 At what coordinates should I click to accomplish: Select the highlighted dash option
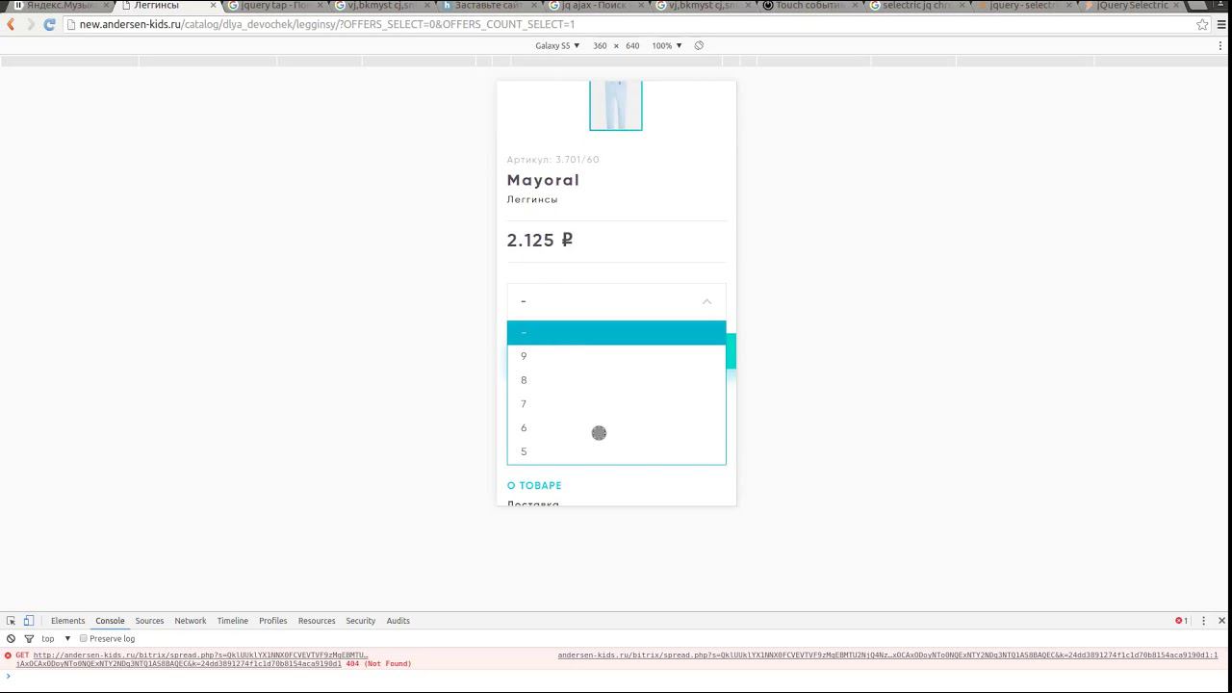click(616, 333)
